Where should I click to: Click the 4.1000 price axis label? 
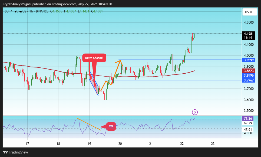tap(249, 45)
